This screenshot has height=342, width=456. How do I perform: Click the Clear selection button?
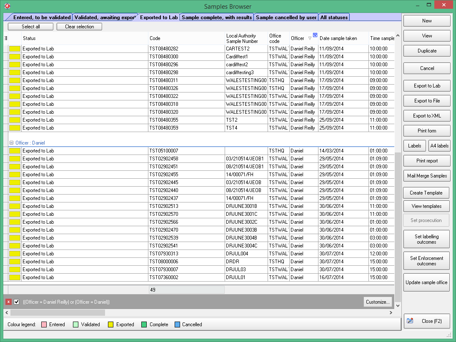(x=79, y=27)
